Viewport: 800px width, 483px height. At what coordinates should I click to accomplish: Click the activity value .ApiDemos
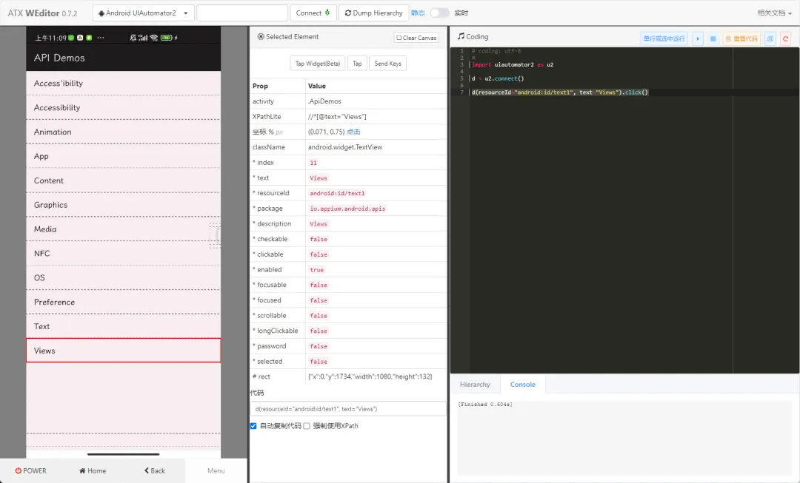(324, 101)
